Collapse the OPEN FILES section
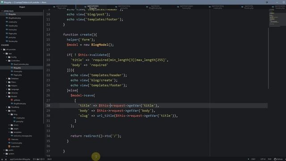The width and height of the screenshot is (286, 161). (x=2, y=11)
